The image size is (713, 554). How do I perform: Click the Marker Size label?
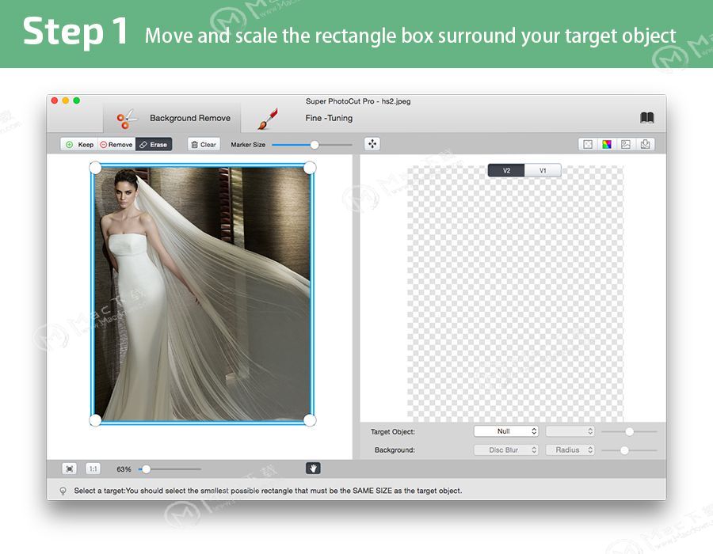(x=248, y=144)
